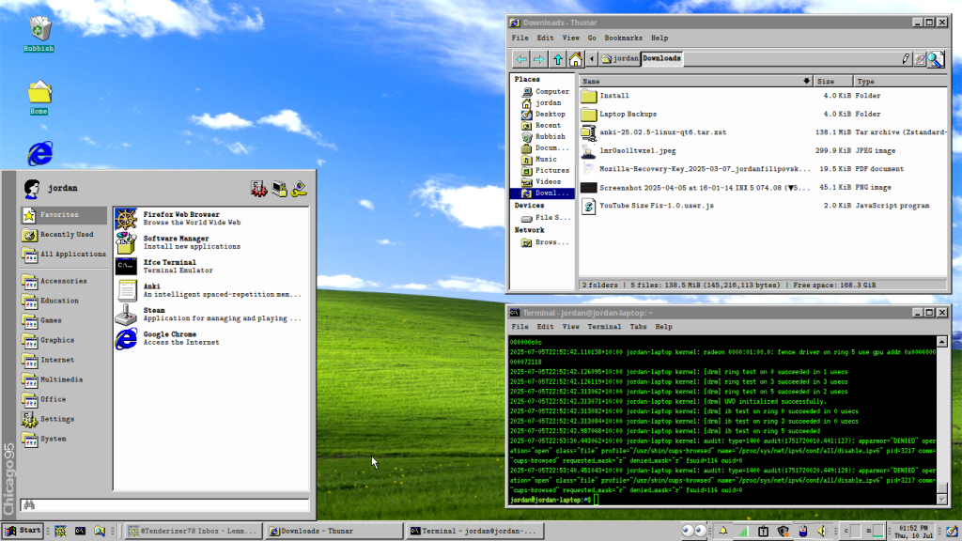Go back in Thunar using back arrow
This screenshot has width=962, height=541.
click(520, 58)
